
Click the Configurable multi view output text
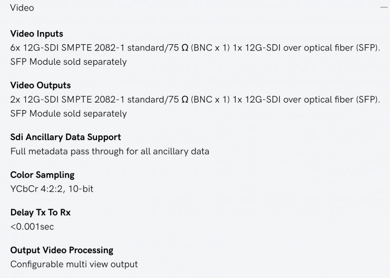pyautogui.click(x=74, y=264)
